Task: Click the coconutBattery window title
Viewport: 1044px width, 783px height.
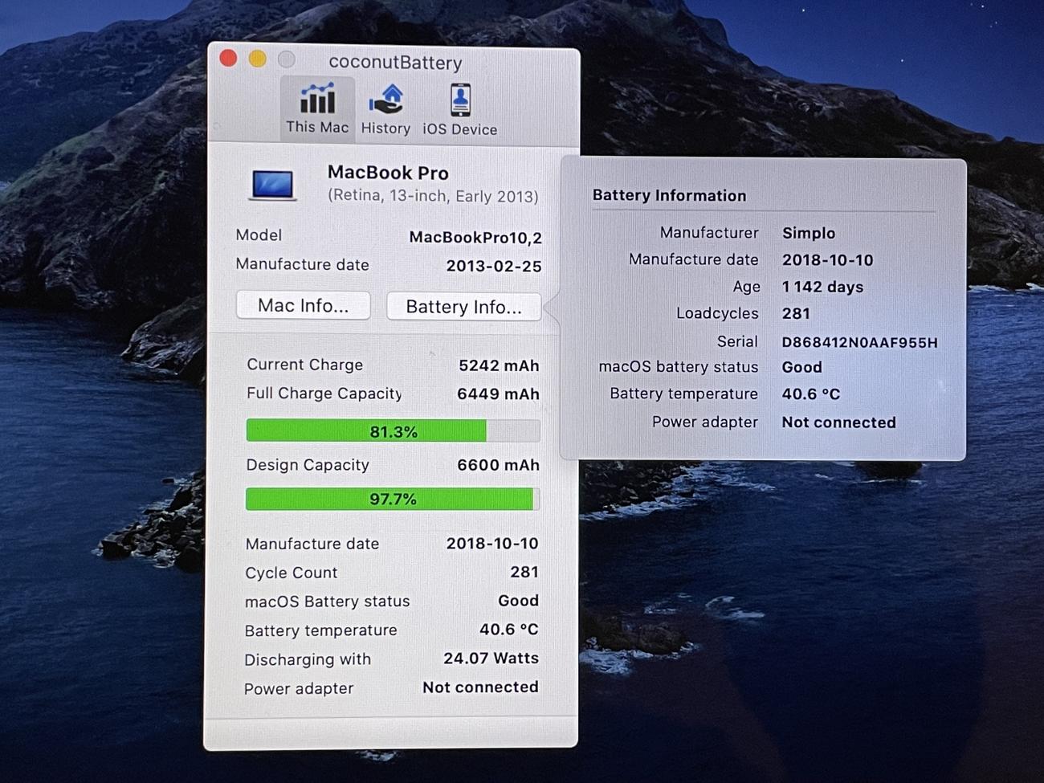Action: tap(395, 63)
